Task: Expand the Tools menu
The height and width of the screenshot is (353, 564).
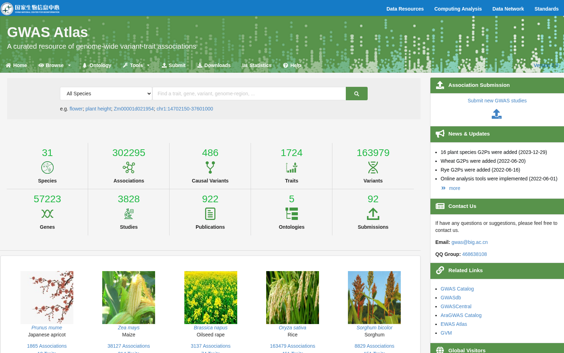Action: coord(136,65)
